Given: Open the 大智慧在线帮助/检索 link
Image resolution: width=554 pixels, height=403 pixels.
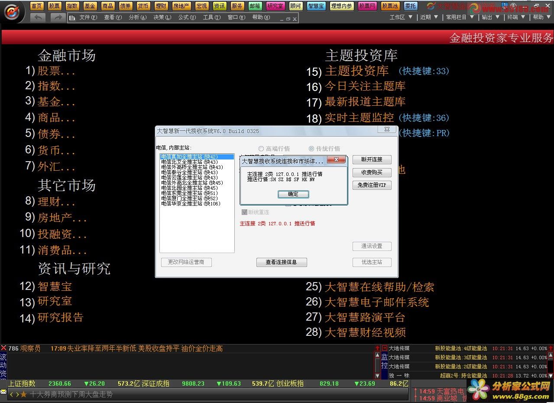Looking at the screenshot, I should pyautogui.click(x=379, y=287).
